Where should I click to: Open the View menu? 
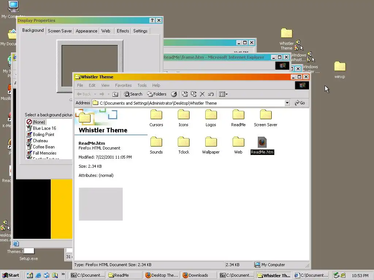105,85
